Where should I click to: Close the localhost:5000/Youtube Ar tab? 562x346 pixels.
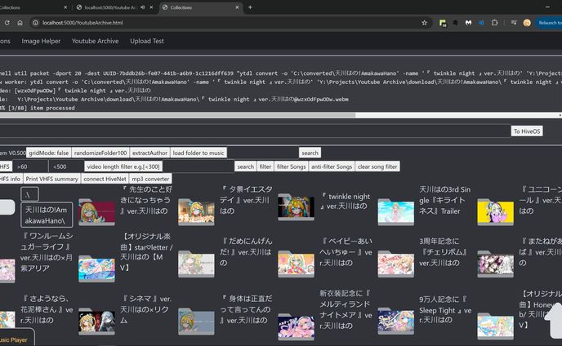(x=151, y=7)
